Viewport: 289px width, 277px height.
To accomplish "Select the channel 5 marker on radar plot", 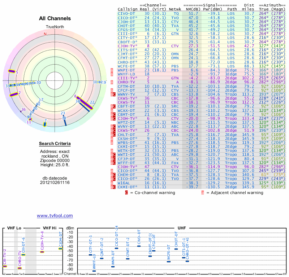I will (12, 72).
